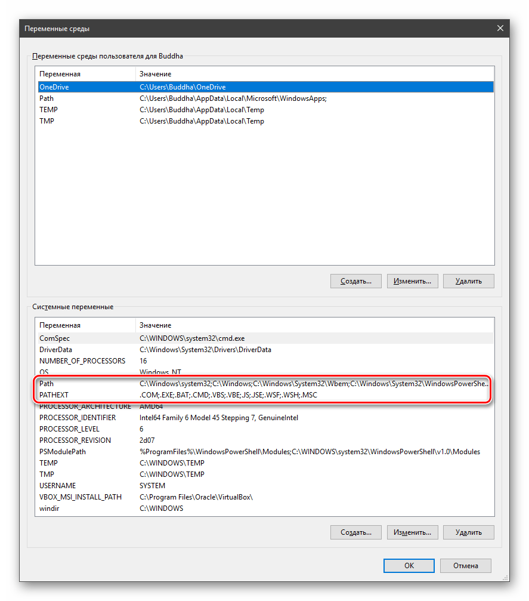Image resolution: width=529 pixels, height=601 pixels.
Task: Cancel with the Отмена button
Action: click(465, 566)
